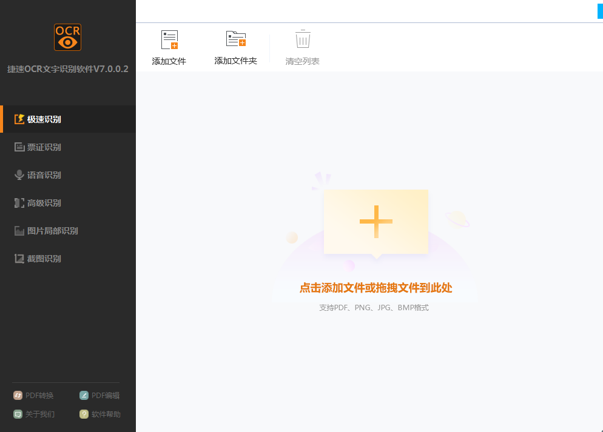The width and height of the screenshot is (603, 432).
Task: Open 截图识别 screenshot recognition mode
Action: click(x=42, y=258)
